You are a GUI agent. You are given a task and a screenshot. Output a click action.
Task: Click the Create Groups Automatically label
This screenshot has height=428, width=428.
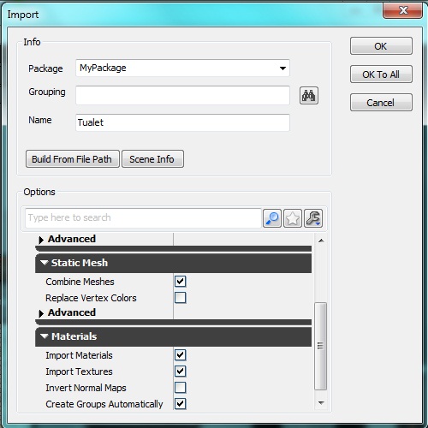(x=104, y=404)
